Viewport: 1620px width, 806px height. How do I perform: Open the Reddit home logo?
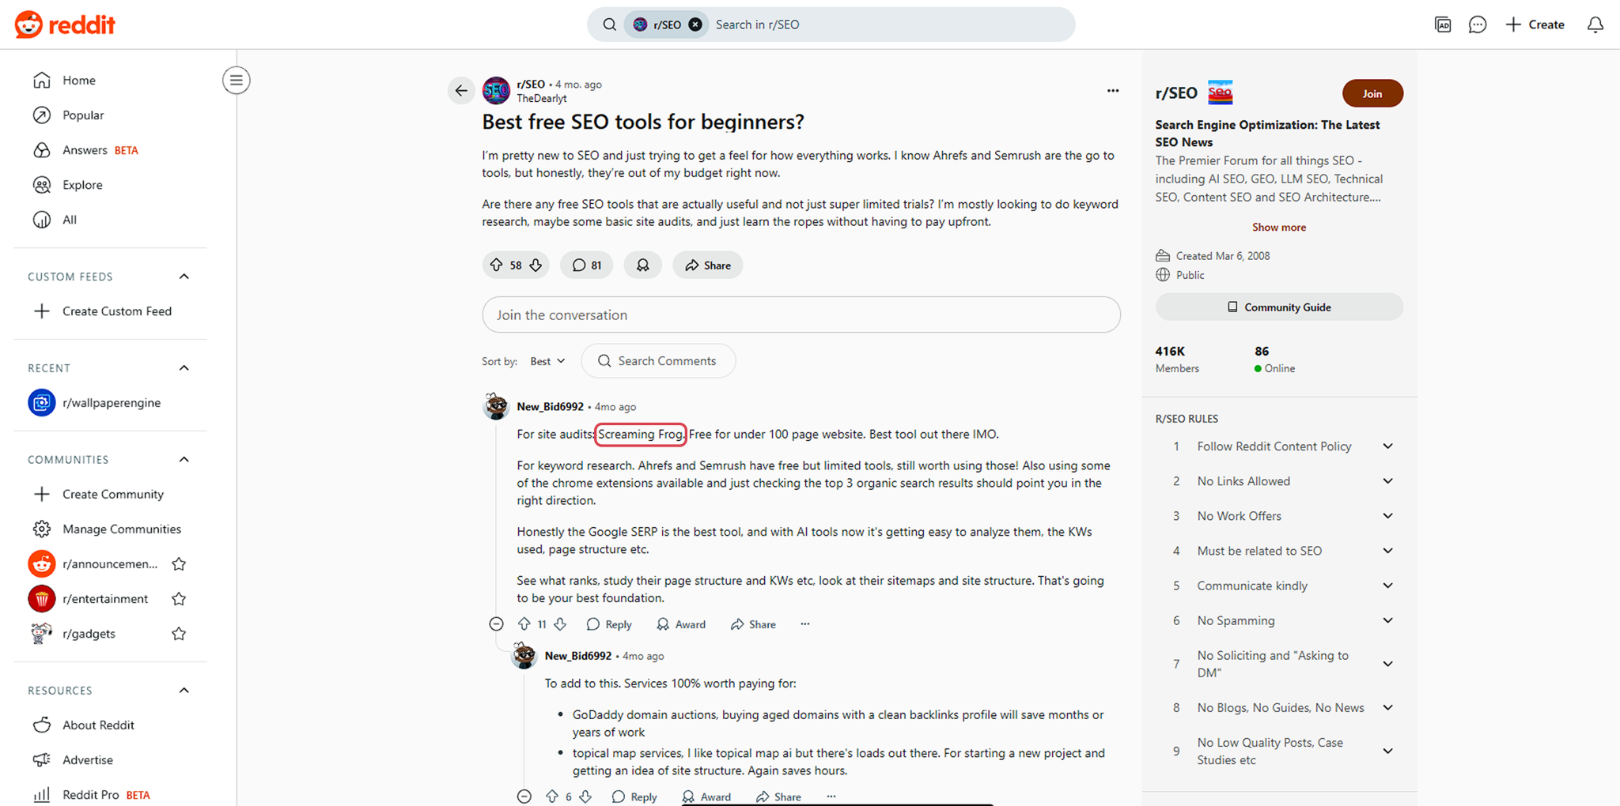(x=65, y=24)
